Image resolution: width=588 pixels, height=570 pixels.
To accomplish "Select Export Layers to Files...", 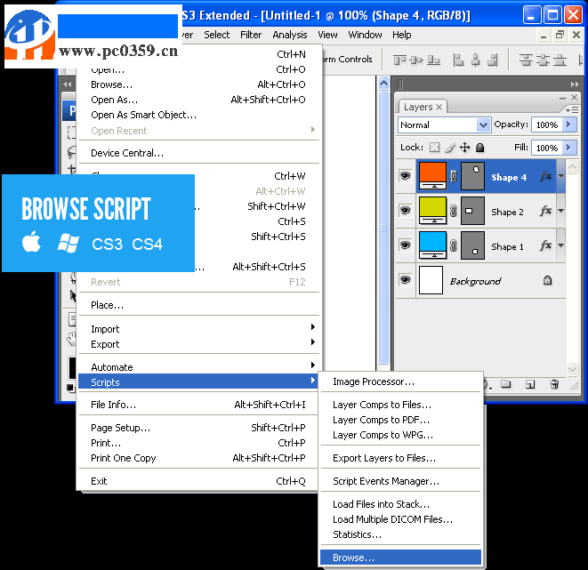I will tap(400, 458).
